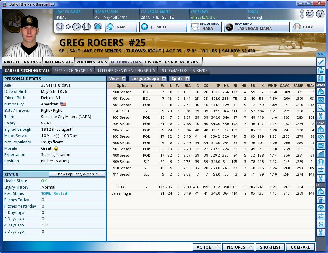This screenshot has width=328, height=253.
Task: Click the Salt Lake City Miners (NABA) team value
Action: tap(66, 117)
